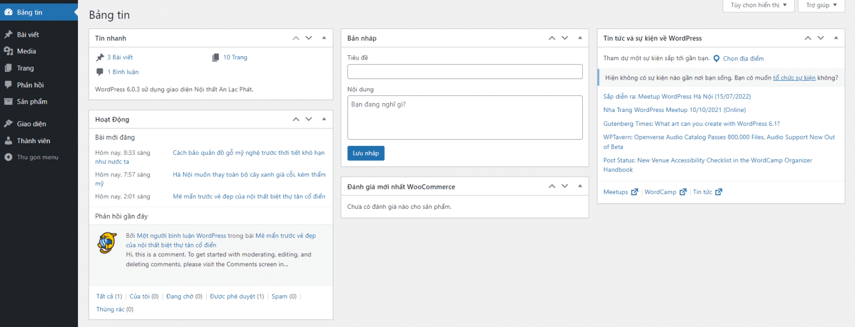
Task: Collapse the Hoạt Động panel
Action: 324,119
